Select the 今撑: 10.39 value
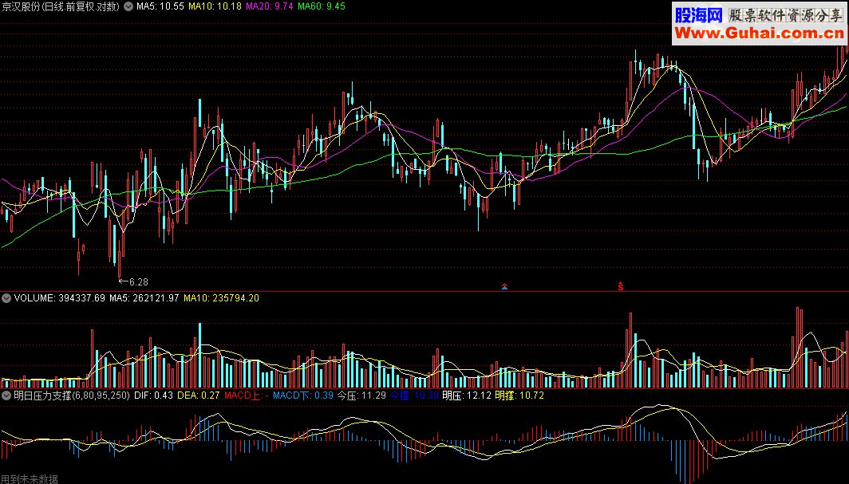The height and width of the screenshot is (484, 849). click(414, 395)
